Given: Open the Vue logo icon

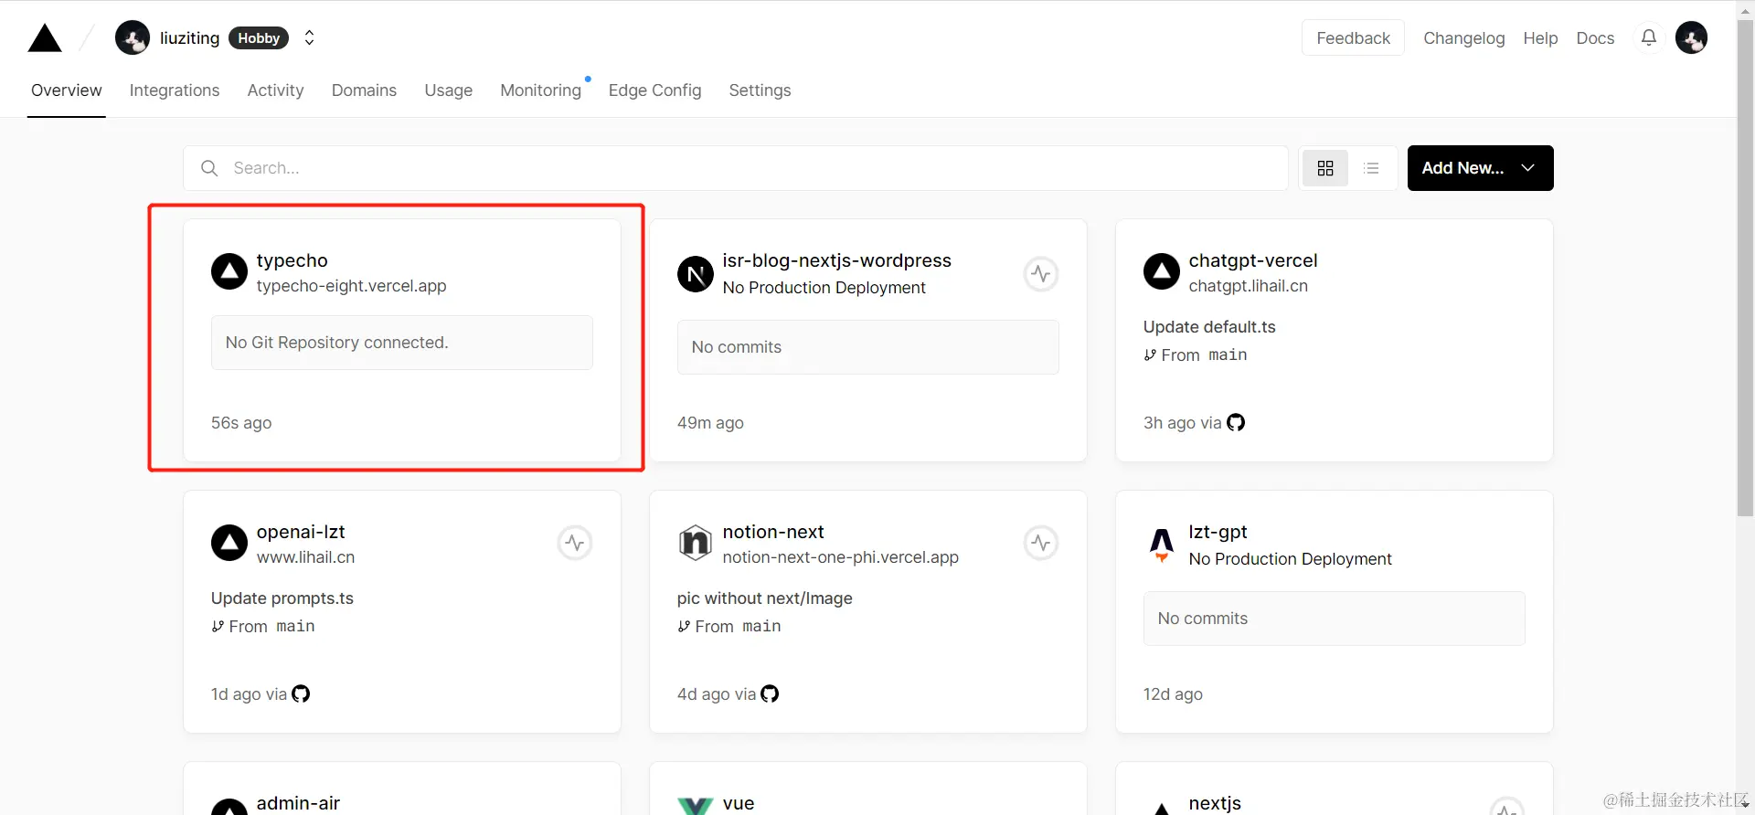Looking at the screenshot, I should coord(696,806).
